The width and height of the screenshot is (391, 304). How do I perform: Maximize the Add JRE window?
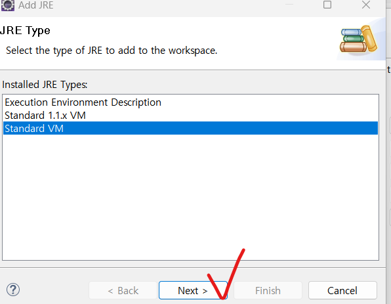coord(327,5)
